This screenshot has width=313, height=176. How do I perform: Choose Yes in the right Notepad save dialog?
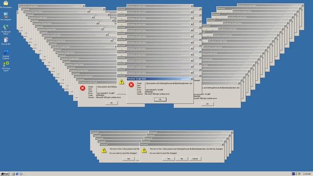point(169,158)
